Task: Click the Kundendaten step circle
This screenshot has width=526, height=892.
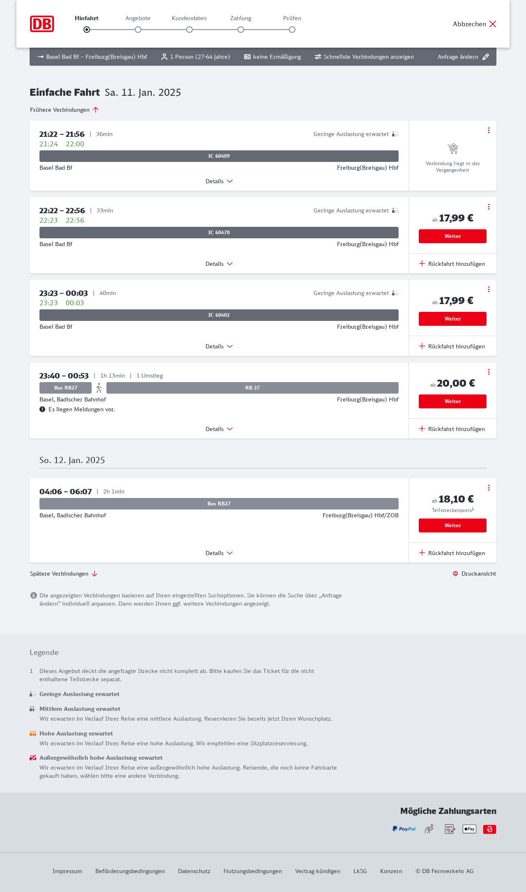Action: (x=189, y=30)
